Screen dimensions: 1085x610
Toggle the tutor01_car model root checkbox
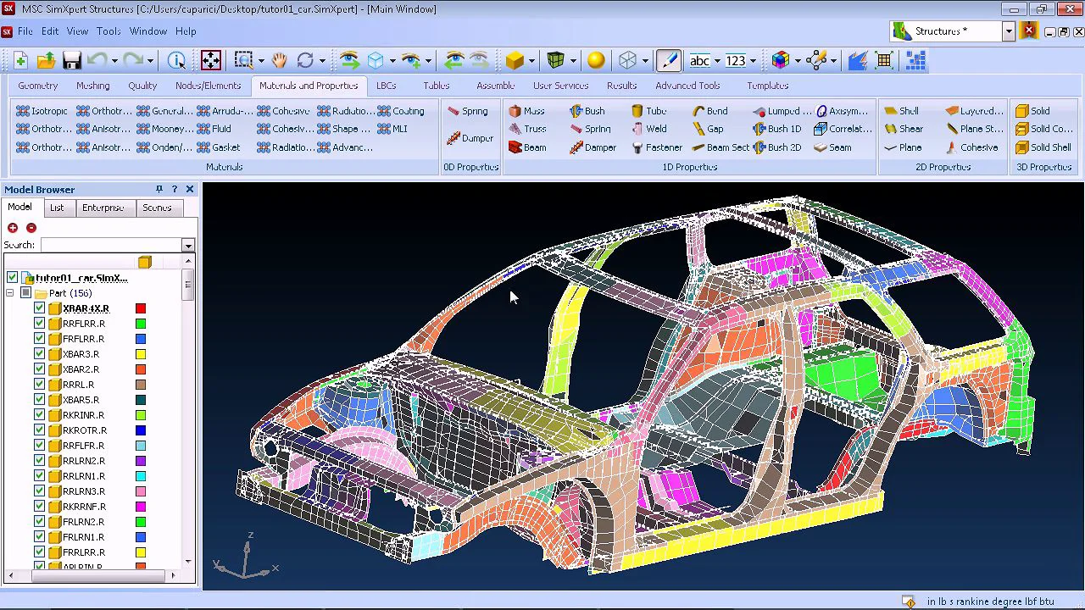pos(12,278)
